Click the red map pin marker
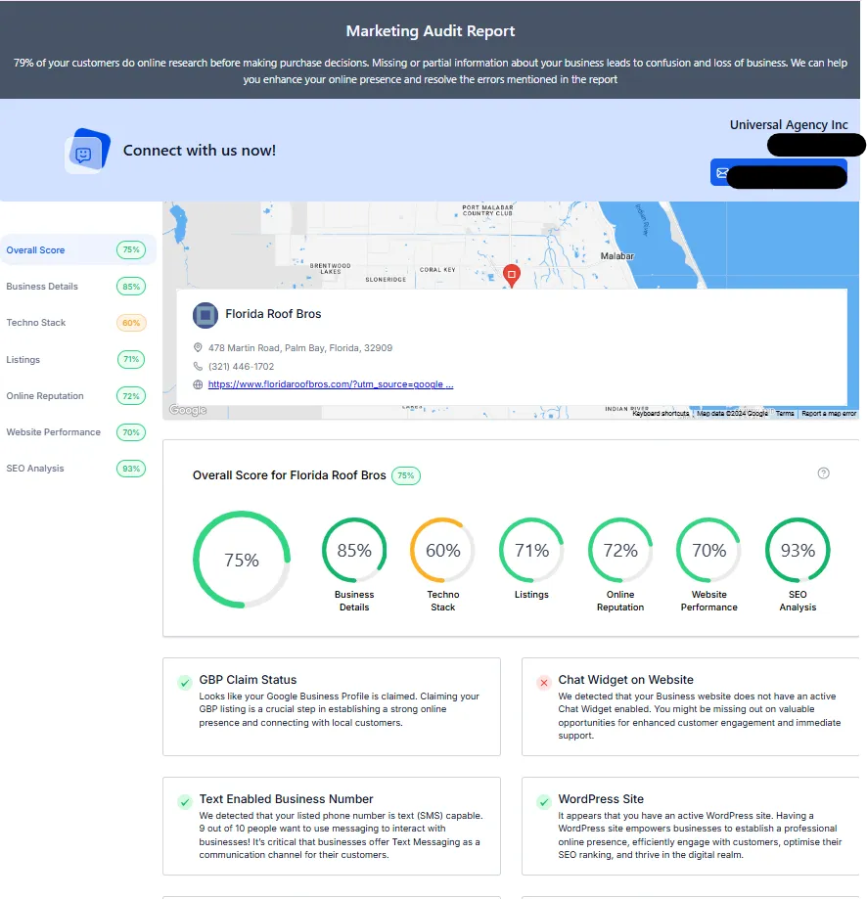Image resolution: width=867 pixels, height=899 pixels. [x=512, y=276]
